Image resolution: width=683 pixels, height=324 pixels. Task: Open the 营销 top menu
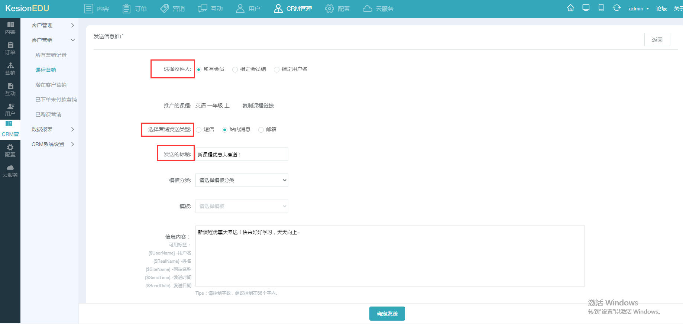tap(172, 9)
